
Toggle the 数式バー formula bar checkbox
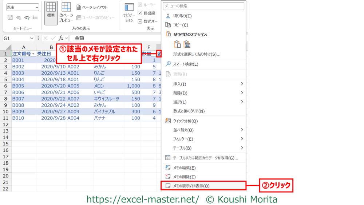[x=141, y=21]
